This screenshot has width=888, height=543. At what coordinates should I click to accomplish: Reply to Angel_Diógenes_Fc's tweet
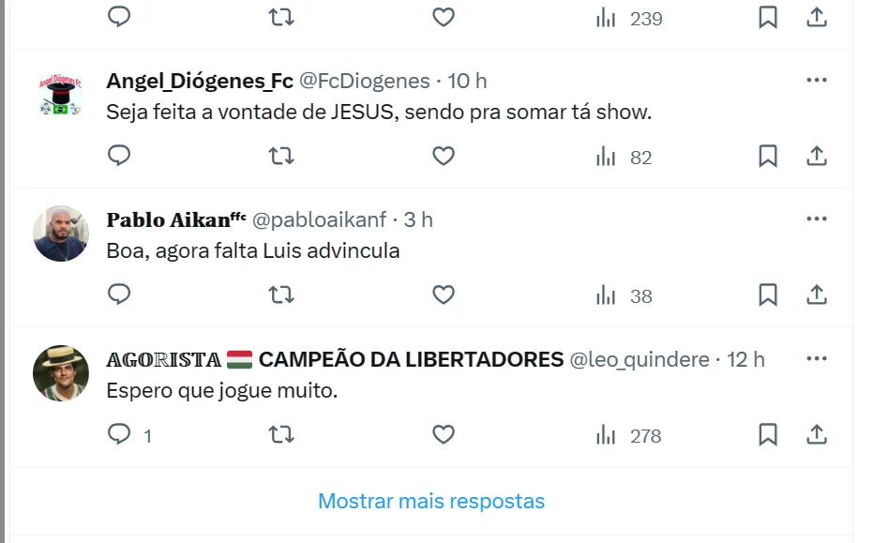click(x=119, y=156)
